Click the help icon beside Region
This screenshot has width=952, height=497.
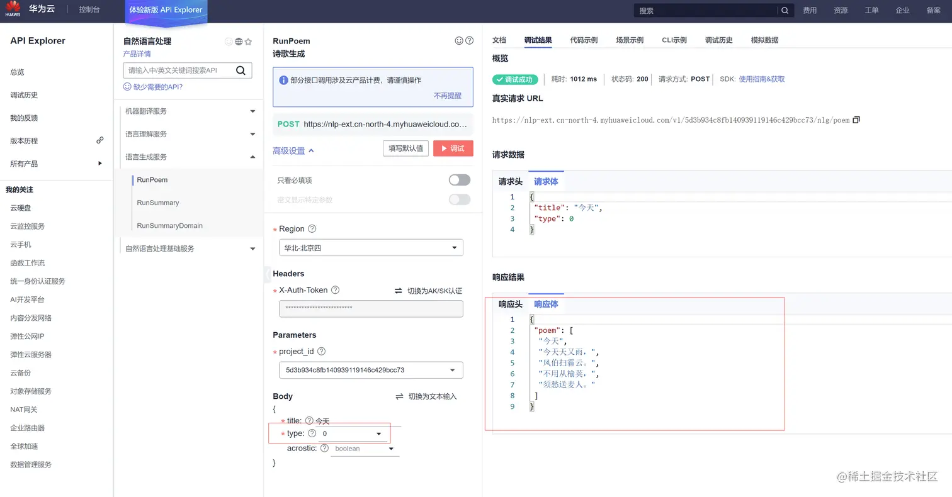[312, 229]
